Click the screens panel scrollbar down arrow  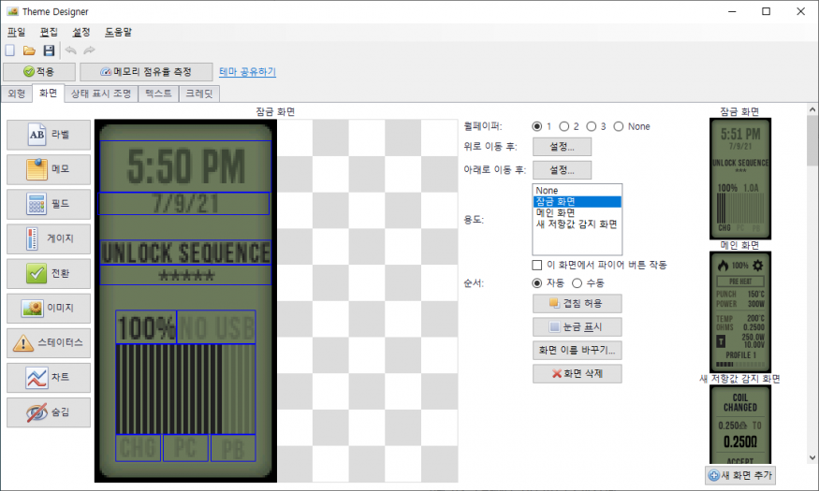click(x=812, y=457)
